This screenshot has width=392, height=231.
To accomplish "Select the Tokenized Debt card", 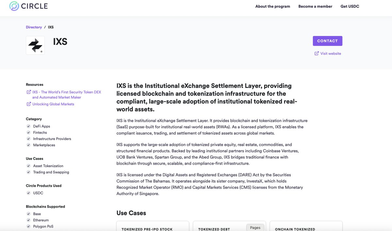I will 229,226.
